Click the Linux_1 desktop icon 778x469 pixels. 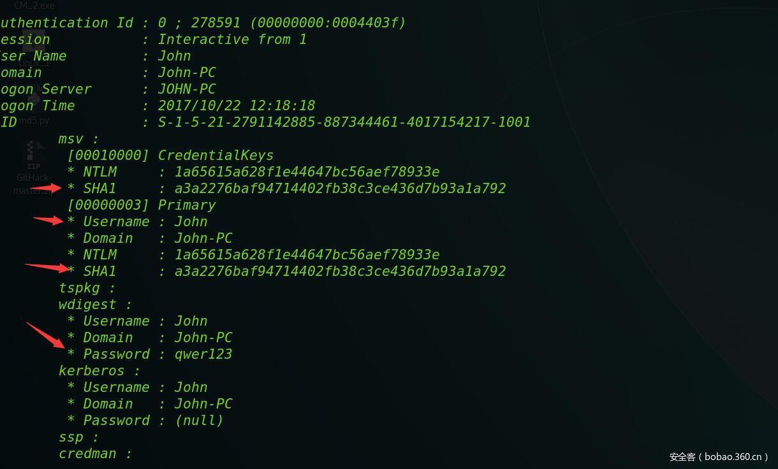coord(33,46)
